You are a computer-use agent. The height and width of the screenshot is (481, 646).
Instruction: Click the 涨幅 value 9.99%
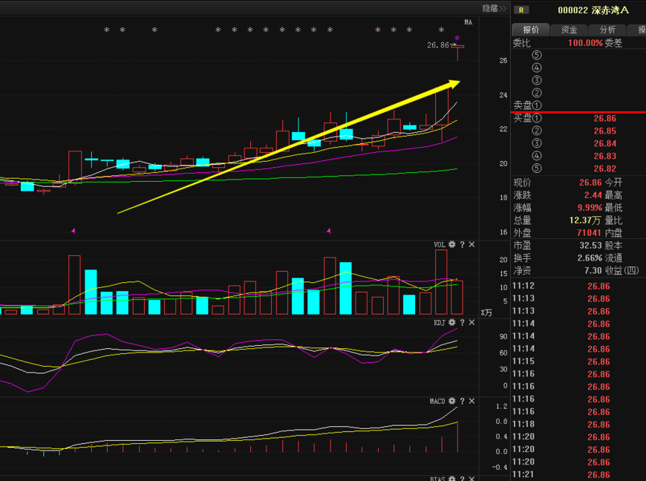point(590,208)
